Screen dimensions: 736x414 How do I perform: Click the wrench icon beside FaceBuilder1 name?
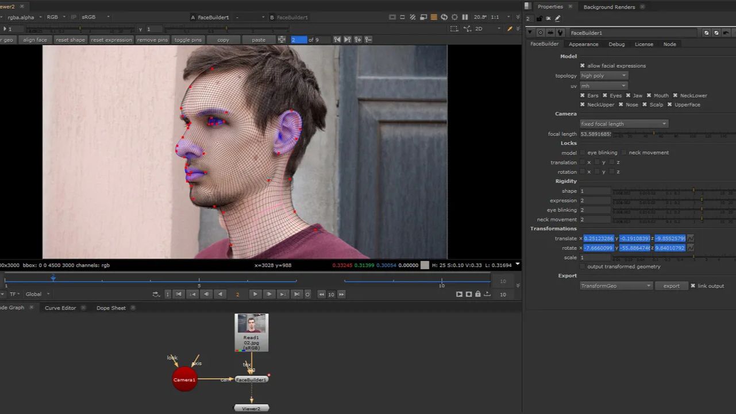pos(560,33)
